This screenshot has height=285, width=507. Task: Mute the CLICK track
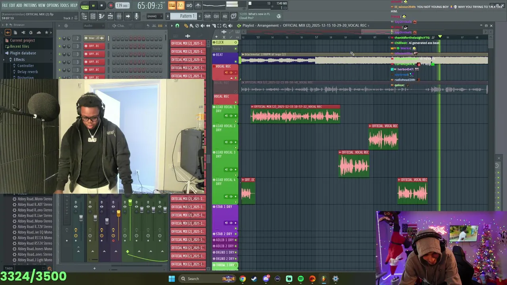[x=236, y=42]
